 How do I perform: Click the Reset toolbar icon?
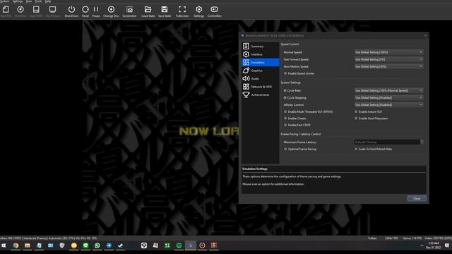(85, 11)
